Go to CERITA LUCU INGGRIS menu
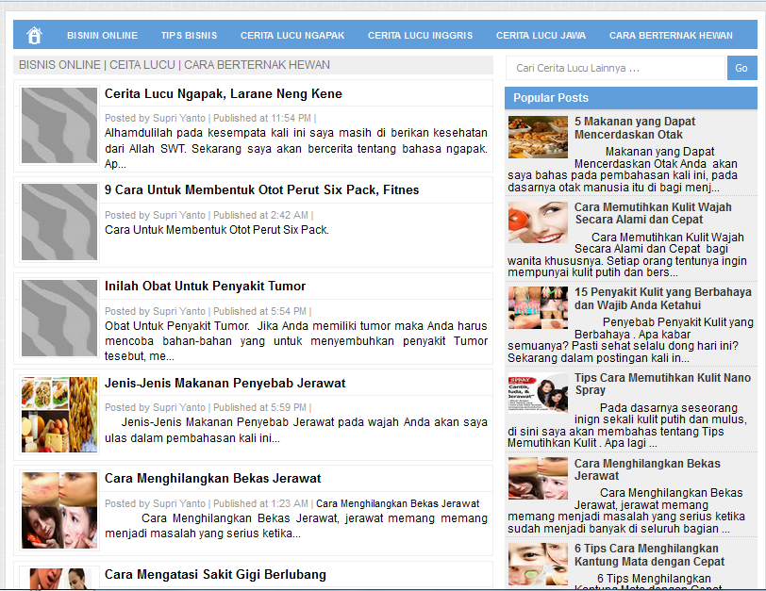This screenshot has height=591, width=766. (x=420, y=36)
